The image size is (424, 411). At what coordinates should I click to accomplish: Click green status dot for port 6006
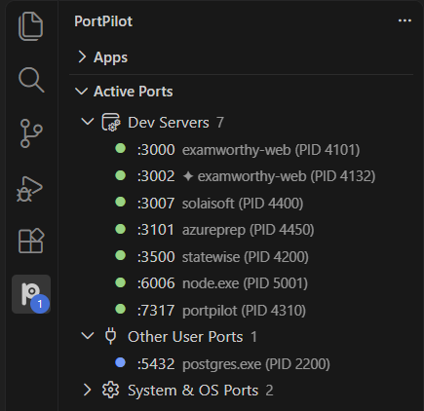121,282
